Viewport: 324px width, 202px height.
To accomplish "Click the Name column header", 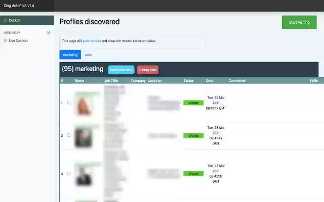I will click(79, 81).
